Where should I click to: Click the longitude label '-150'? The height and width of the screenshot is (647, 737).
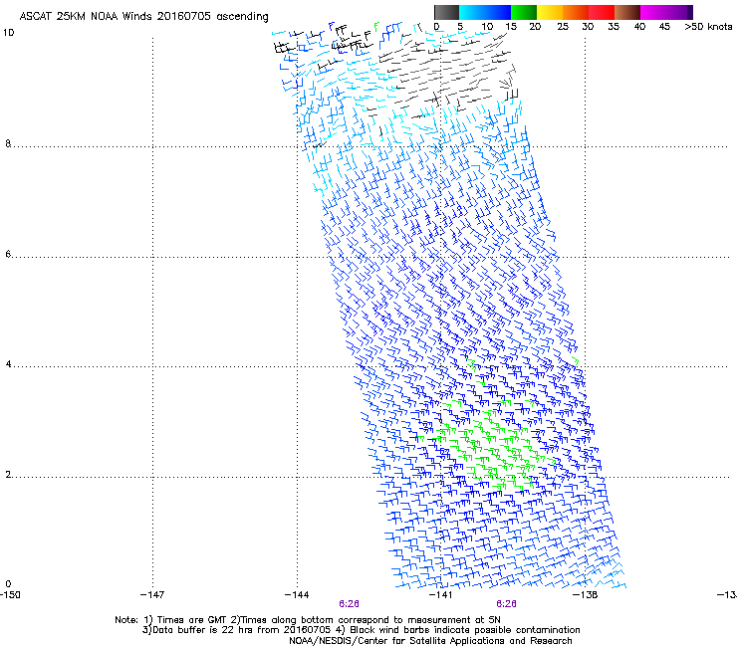pos(10,595)
